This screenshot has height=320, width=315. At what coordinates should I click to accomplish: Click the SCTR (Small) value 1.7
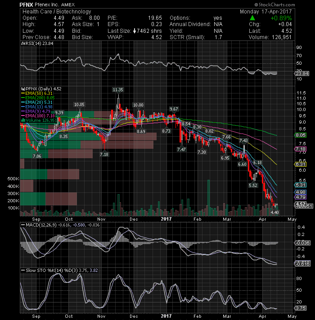click(x=218, y=37)
